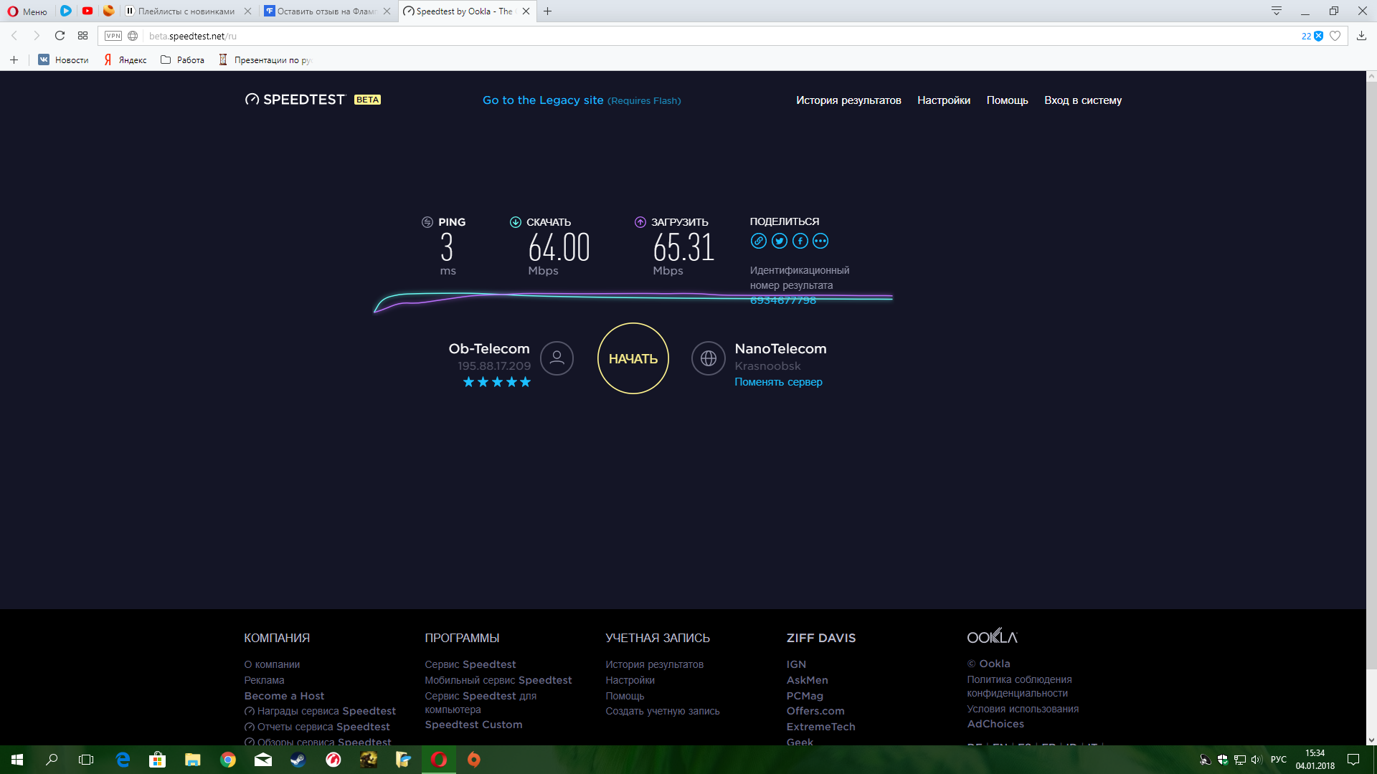Open Windows search from the taskbar
1377x774 pixels.
(52, 760)
